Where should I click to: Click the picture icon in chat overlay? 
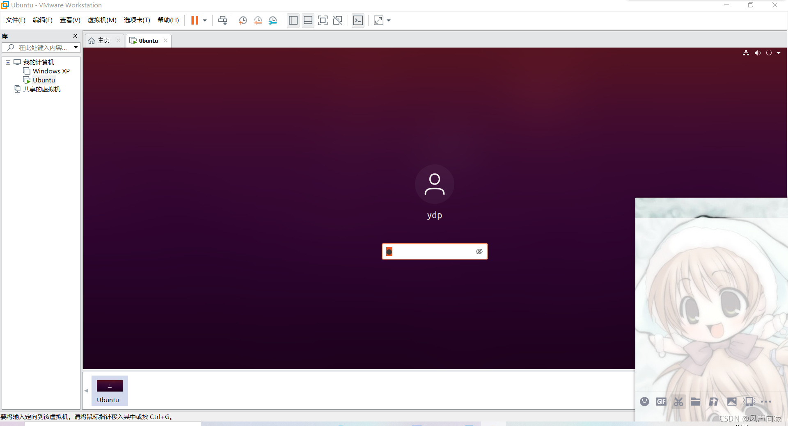coord(731,401)
